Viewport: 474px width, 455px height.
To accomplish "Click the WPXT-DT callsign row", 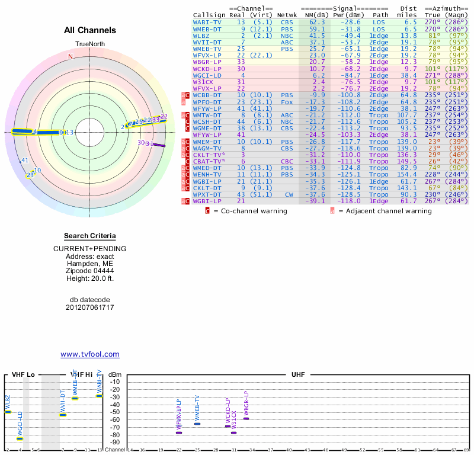I will coord(207,195).
